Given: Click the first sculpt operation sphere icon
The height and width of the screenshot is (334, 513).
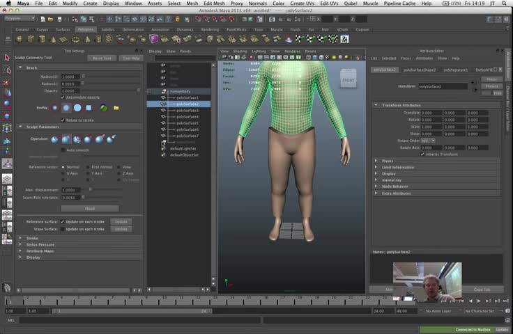Looking at the screenshot, I should click(x=55, y=139).
